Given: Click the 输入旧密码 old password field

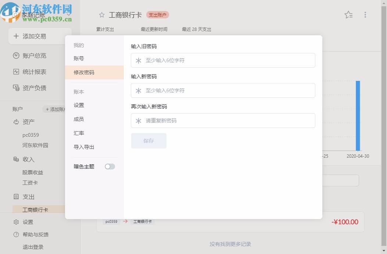Looking at the screenshot, I should [x=223, y=60].
